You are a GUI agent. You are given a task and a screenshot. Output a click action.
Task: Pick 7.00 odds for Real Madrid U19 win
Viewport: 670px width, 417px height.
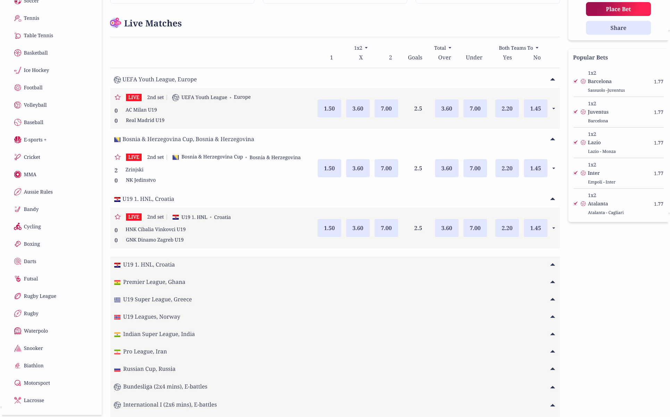(386, 108)
